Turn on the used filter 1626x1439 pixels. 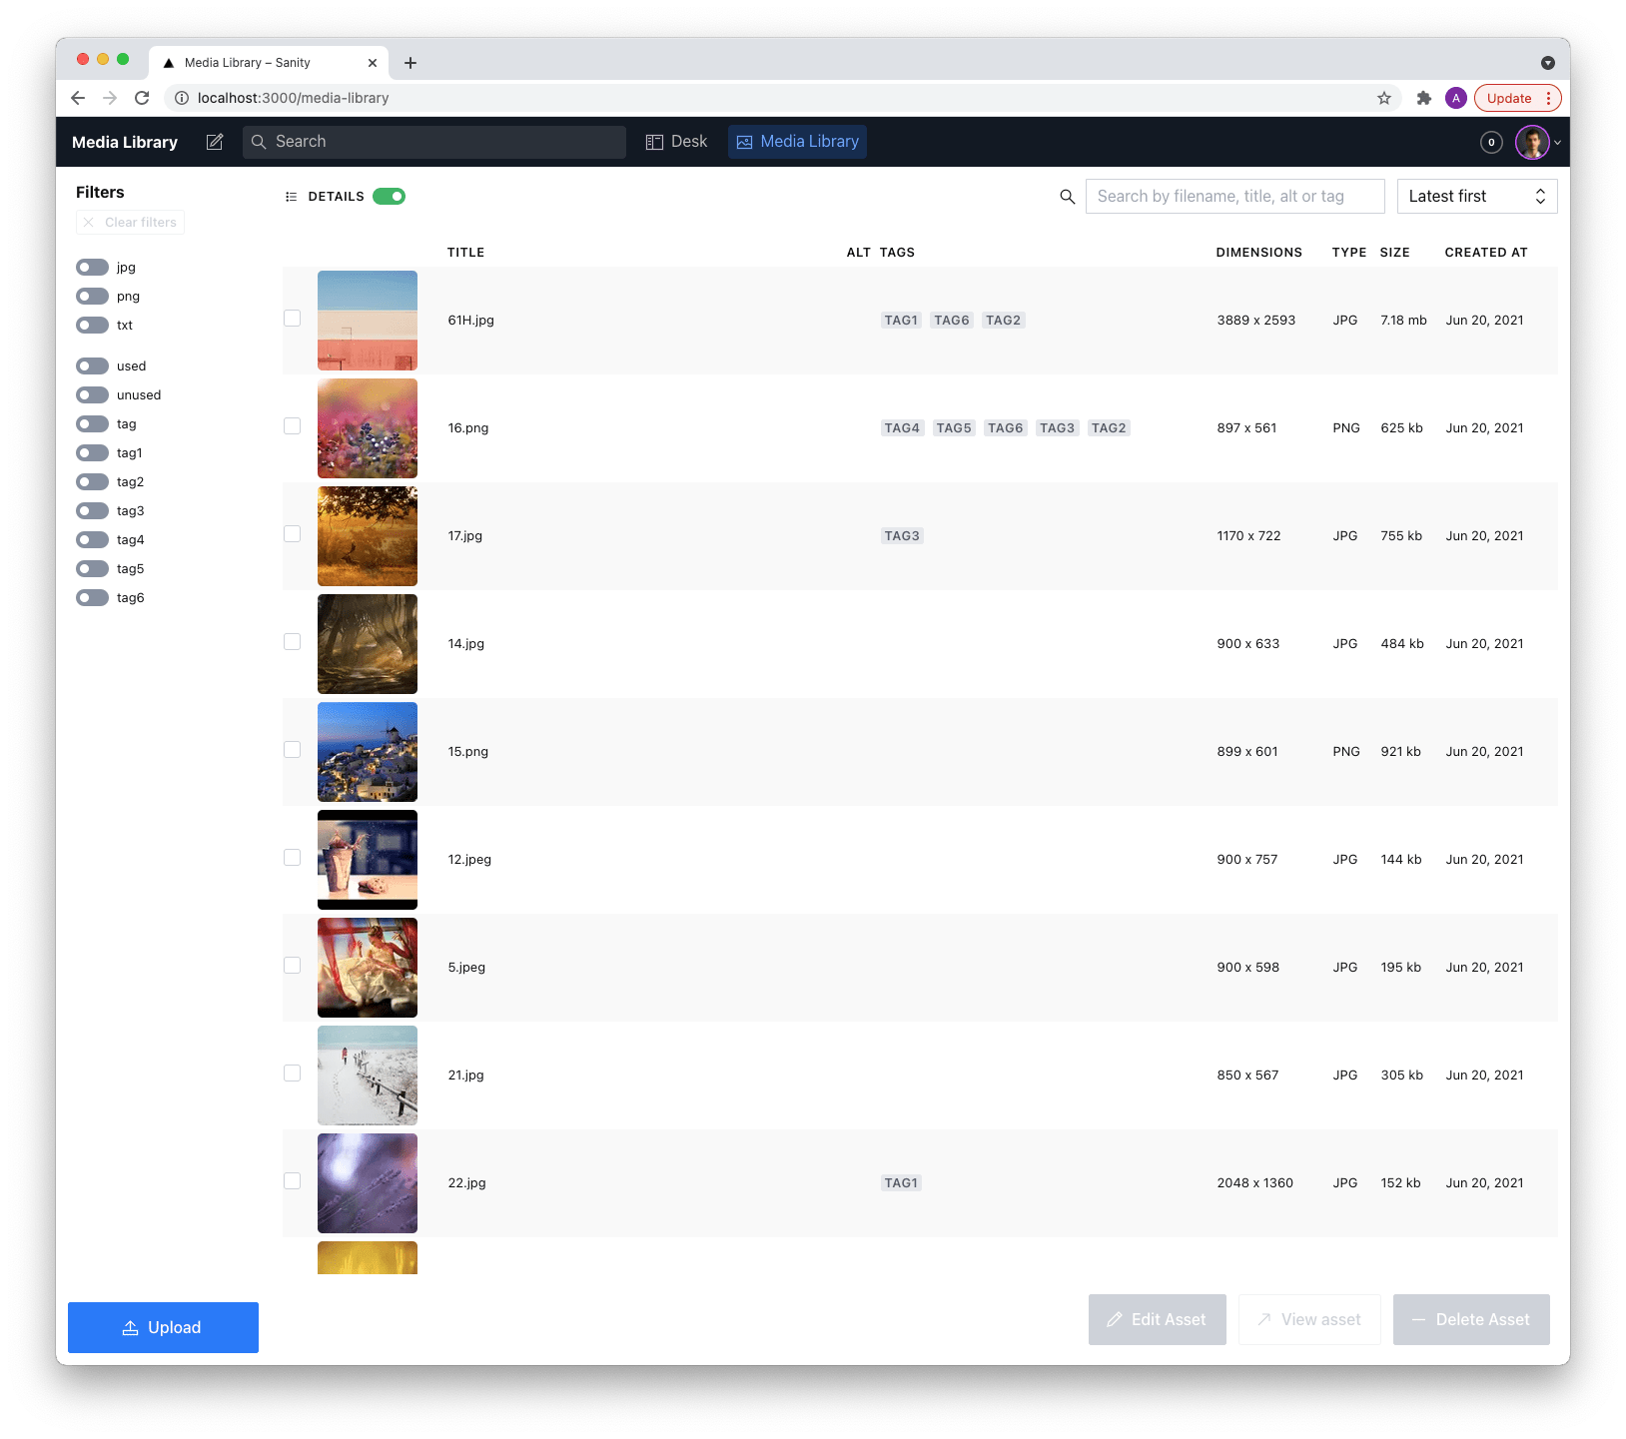coord(93,366)
